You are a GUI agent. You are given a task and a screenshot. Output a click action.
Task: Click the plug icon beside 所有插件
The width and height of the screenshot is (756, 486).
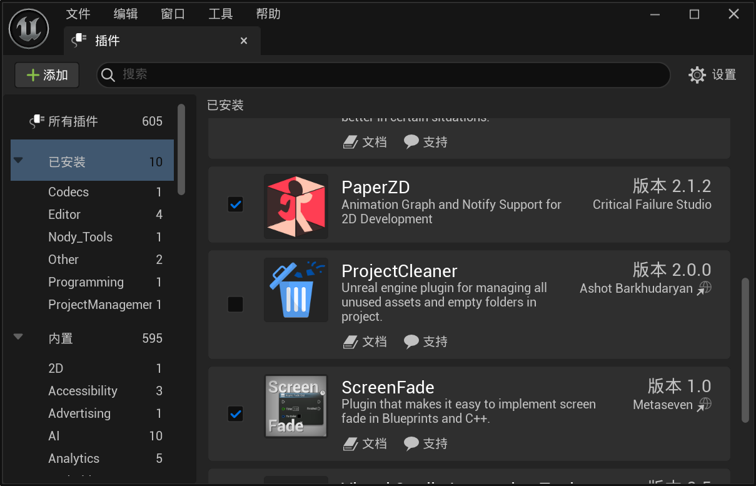[x=37, y=121]
